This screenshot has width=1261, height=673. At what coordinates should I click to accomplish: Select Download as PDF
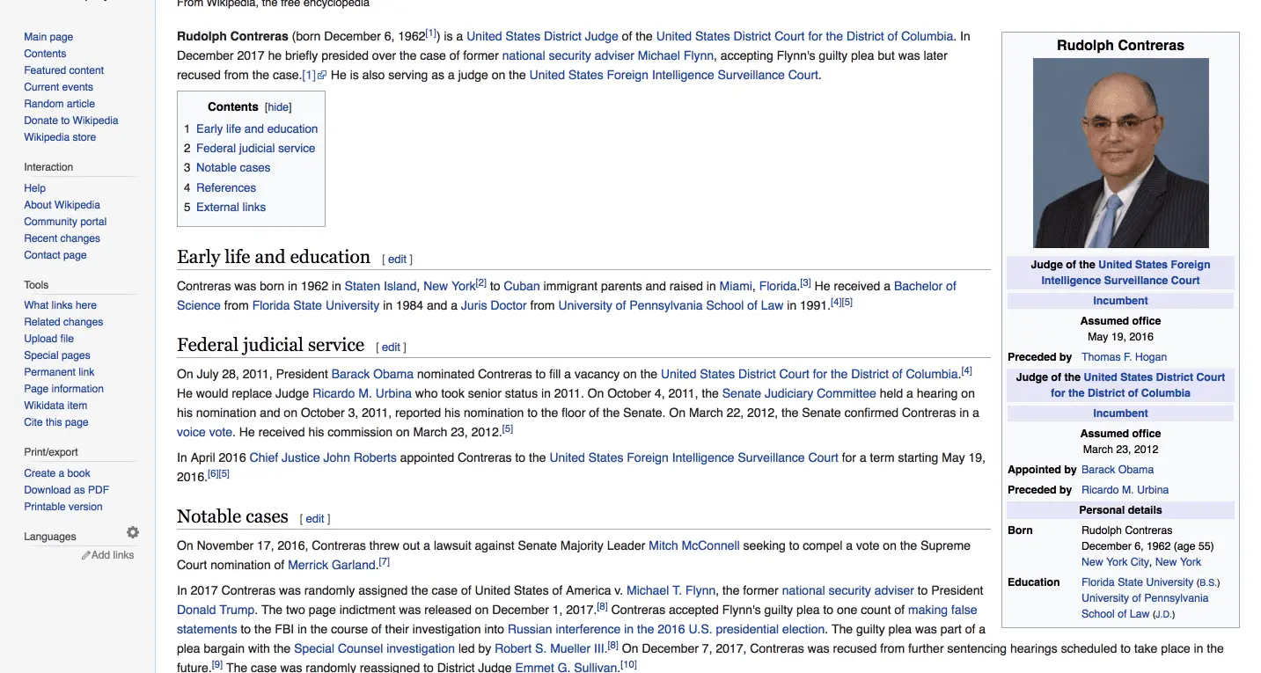[x=66, y=490]
